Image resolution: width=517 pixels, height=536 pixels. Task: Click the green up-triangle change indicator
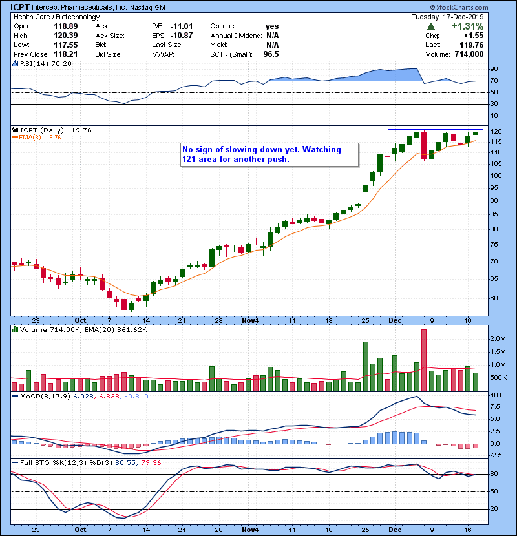[x=431, y=26]
